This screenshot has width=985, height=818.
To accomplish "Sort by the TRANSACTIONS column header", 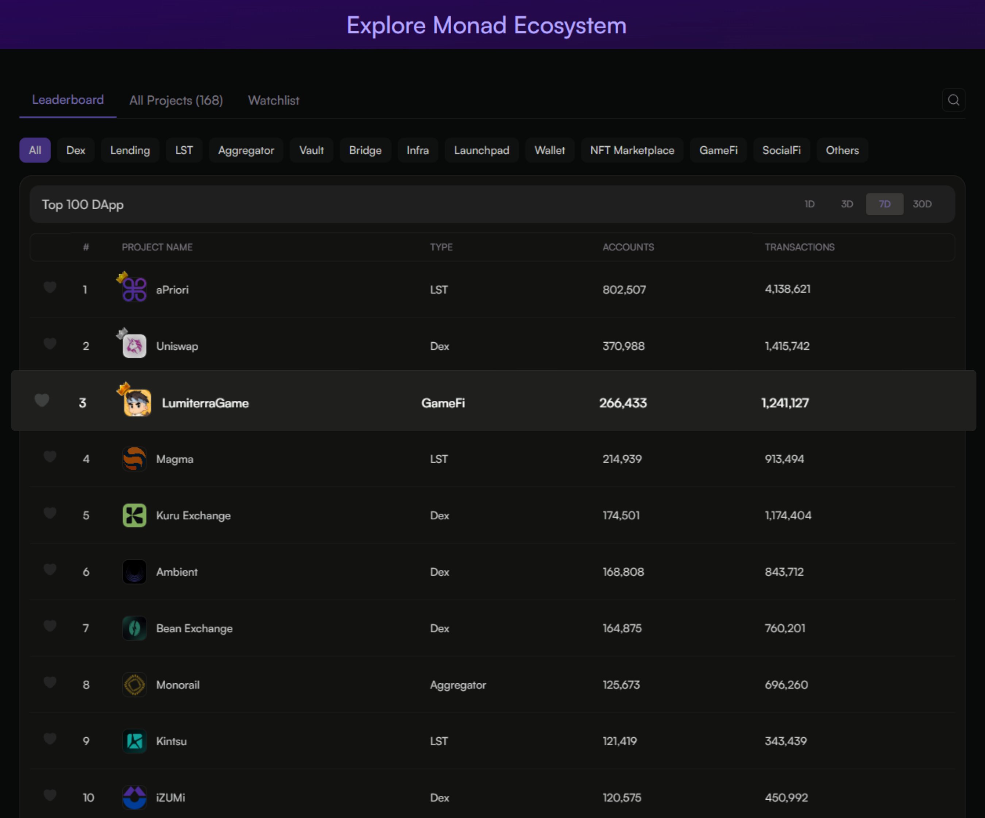I will pos(800,247).
